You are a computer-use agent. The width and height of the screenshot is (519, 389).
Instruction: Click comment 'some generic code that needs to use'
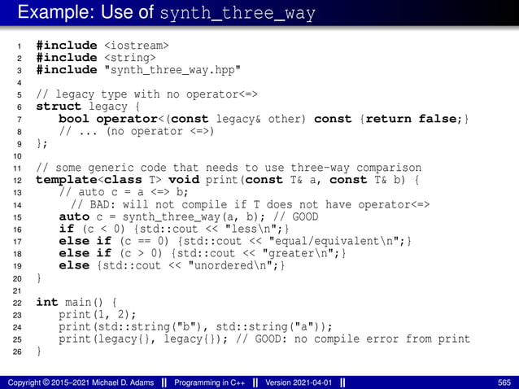[x=160, y=168]
